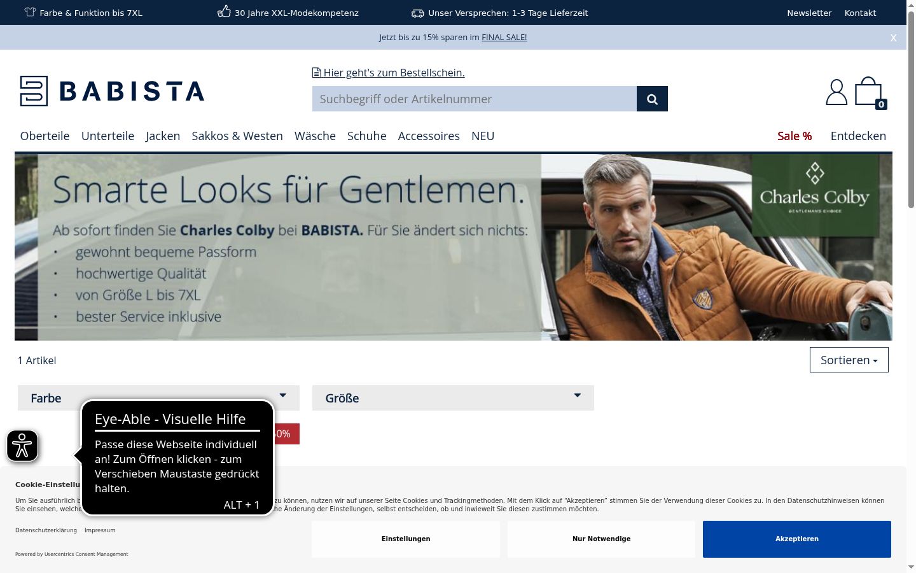Click the thumbs-up icon in top bar

click(x=224, y=11)
